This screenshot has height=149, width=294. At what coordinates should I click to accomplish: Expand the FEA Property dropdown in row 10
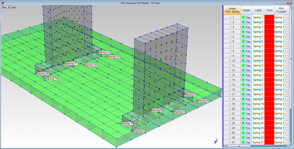pyautogui.click(x=286, y=61)
